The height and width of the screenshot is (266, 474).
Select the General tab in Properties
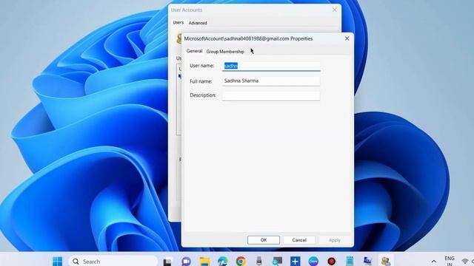194,51
